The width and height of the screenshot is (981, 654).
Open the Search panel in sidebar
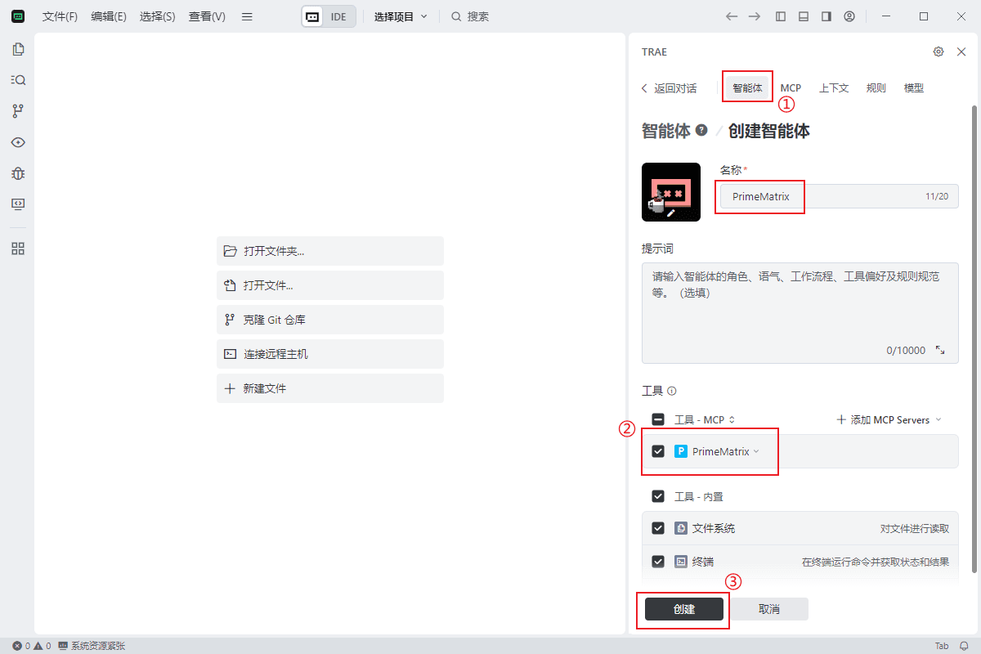point(18,80)
